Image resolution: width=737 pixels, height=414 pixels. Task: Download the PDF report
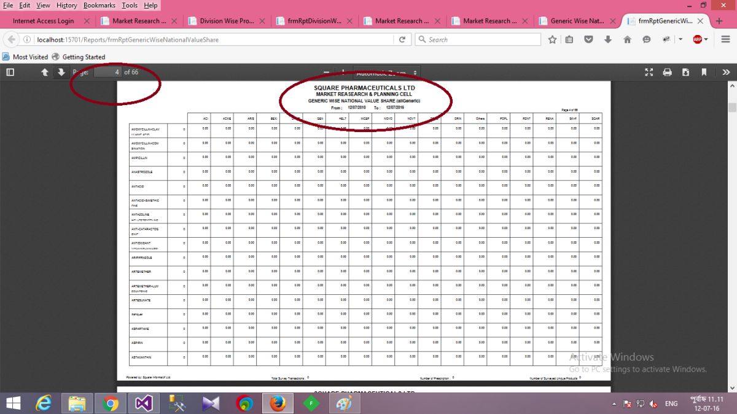[x=686, y=72]
